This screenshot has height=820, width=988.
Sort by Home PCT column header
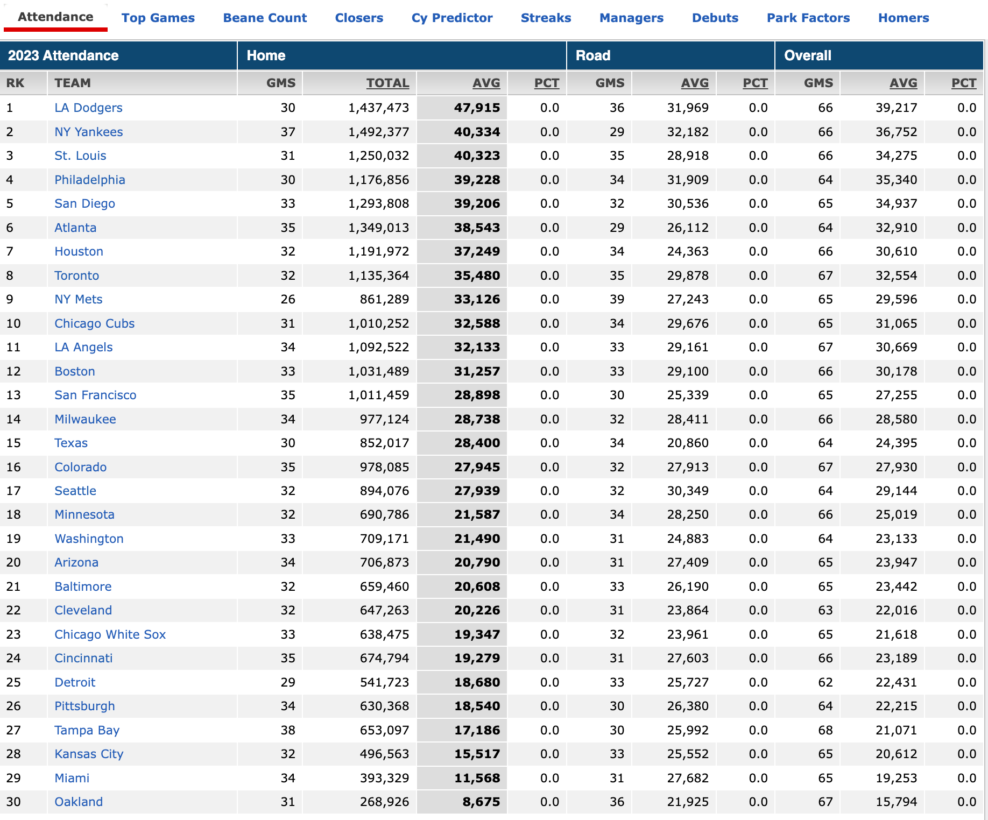(547, 83)
